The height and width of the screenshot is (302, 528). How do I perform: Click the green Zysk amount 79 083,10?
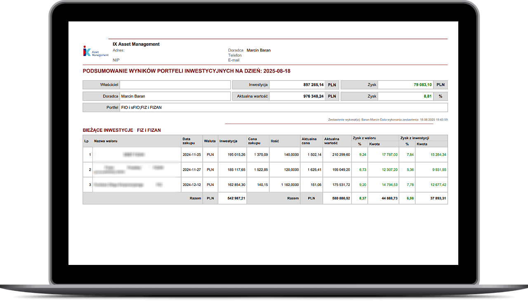(x=422, y=85)
